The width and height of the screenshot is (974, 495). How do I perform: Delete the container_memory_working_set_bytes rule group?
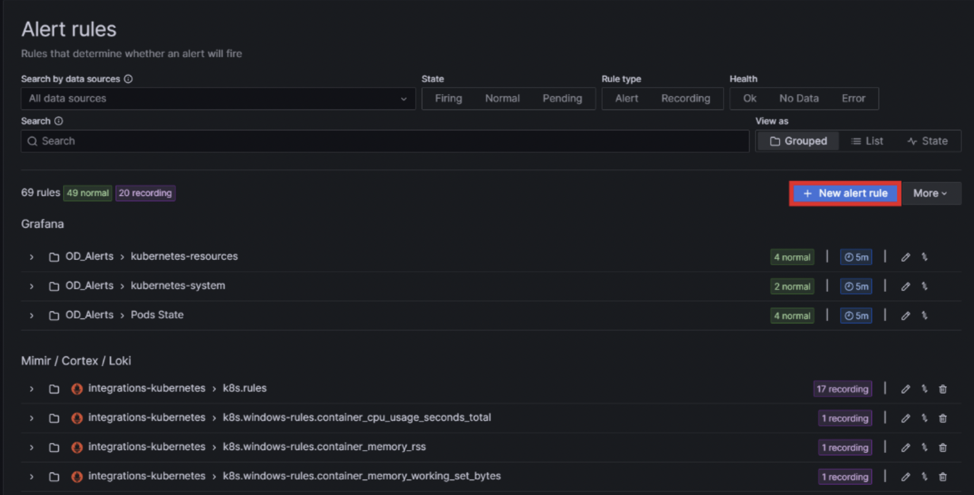(x=943, y=477)
